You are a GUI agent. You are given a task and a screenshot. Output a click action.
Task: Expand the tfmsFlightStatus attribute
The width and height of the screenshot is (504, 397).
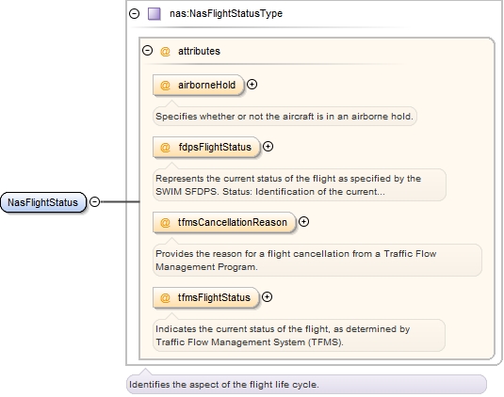point(268,297)
